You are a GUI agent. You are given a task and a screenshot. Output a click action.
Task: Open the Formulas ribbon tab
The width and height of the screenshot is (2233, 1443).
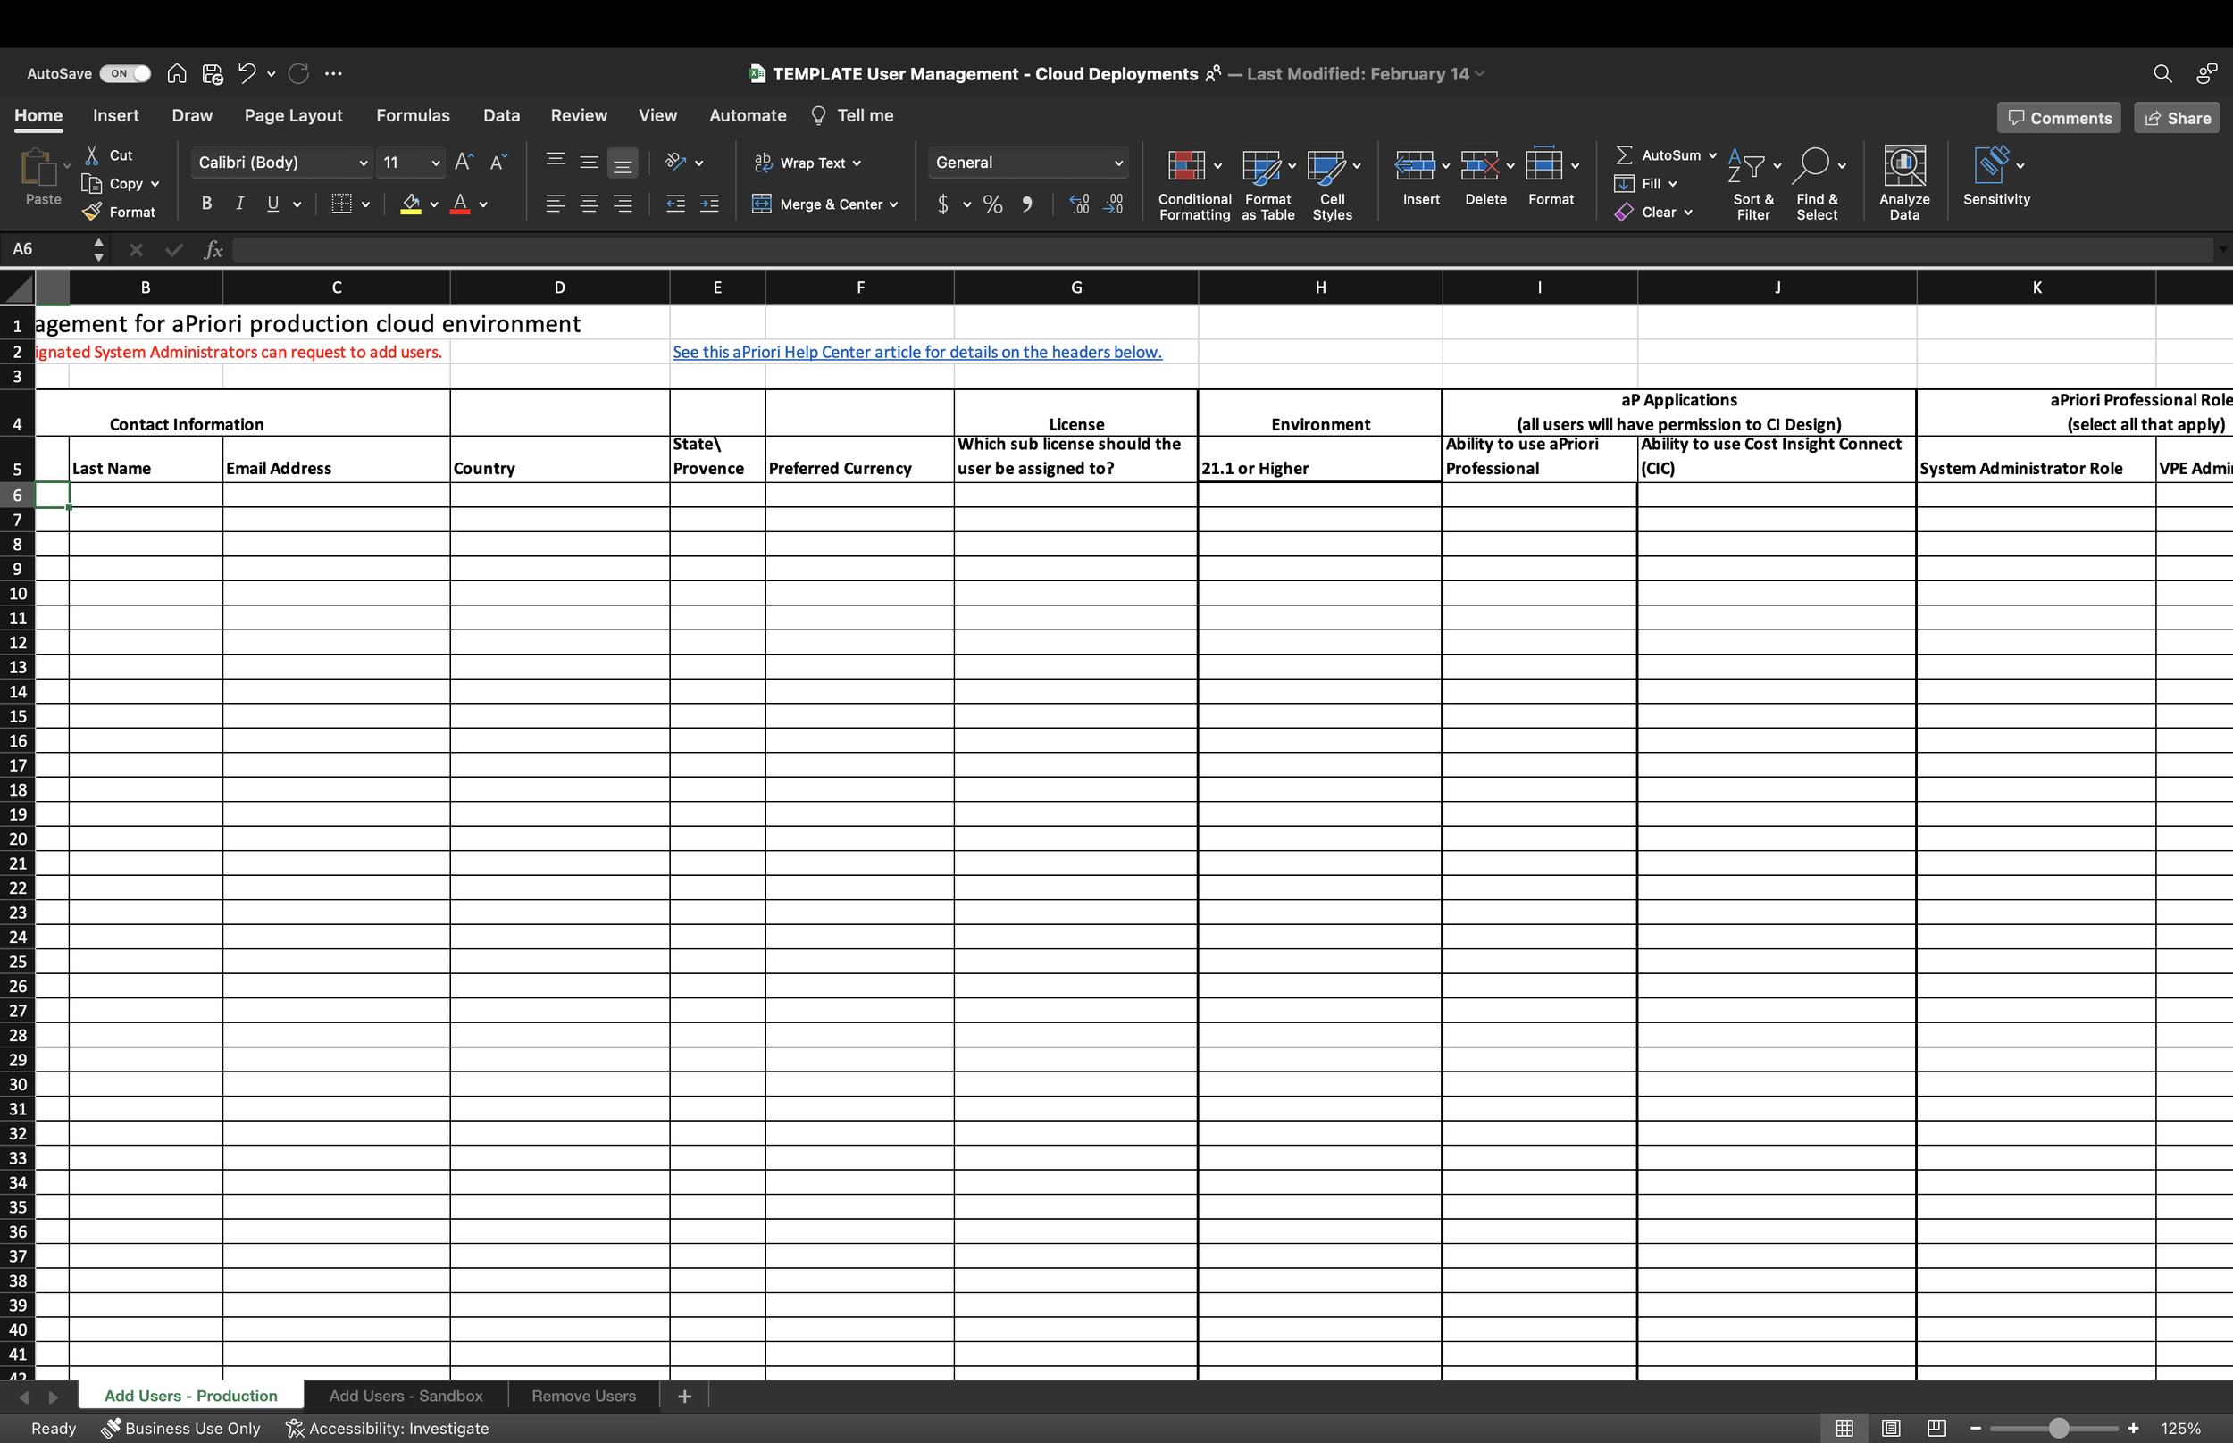(x=413, y=115)
